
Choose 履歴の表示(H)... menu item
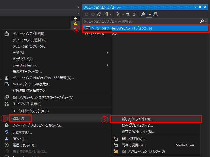(57, 145)
